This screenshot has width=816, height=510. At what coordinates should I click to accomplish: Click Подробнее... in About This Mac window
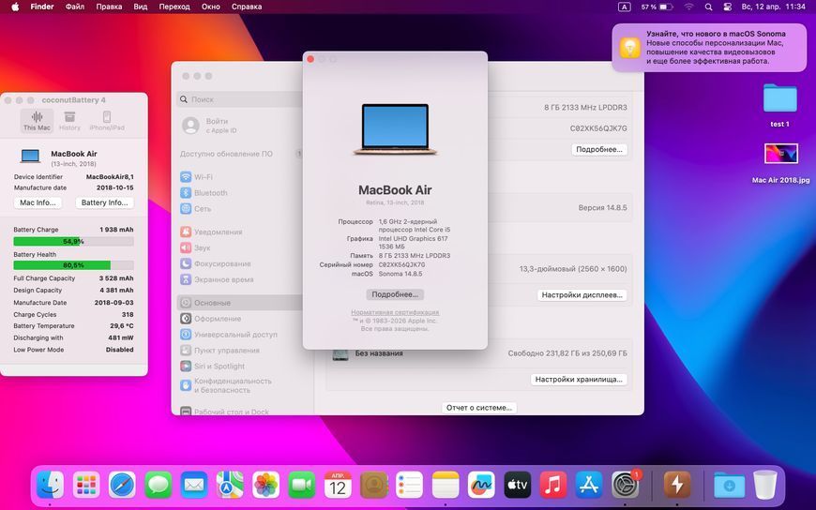coord(395,294)
